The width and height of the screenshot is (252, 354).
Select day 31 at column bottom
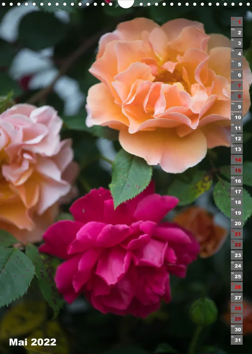[x=236, y=340]
